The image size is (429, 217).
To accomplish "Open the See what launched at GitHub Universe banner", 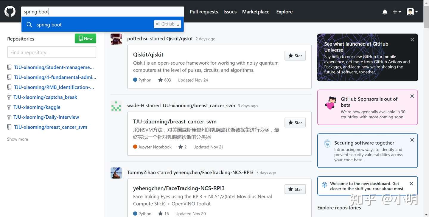I will coord(367,58).
